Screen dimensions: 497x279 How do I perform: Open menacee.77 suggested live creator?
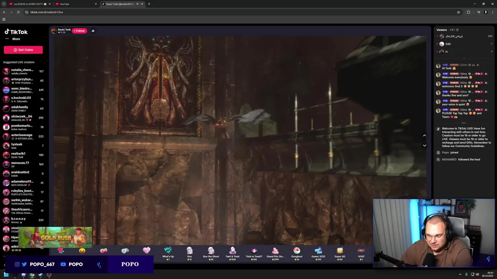coord(23,164)
